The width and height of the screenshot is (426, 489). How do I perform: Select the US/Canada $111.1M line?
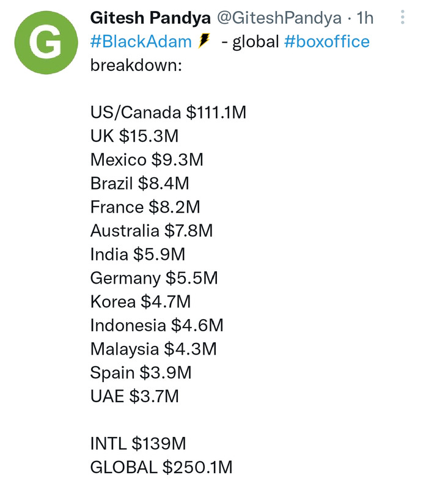168,112
